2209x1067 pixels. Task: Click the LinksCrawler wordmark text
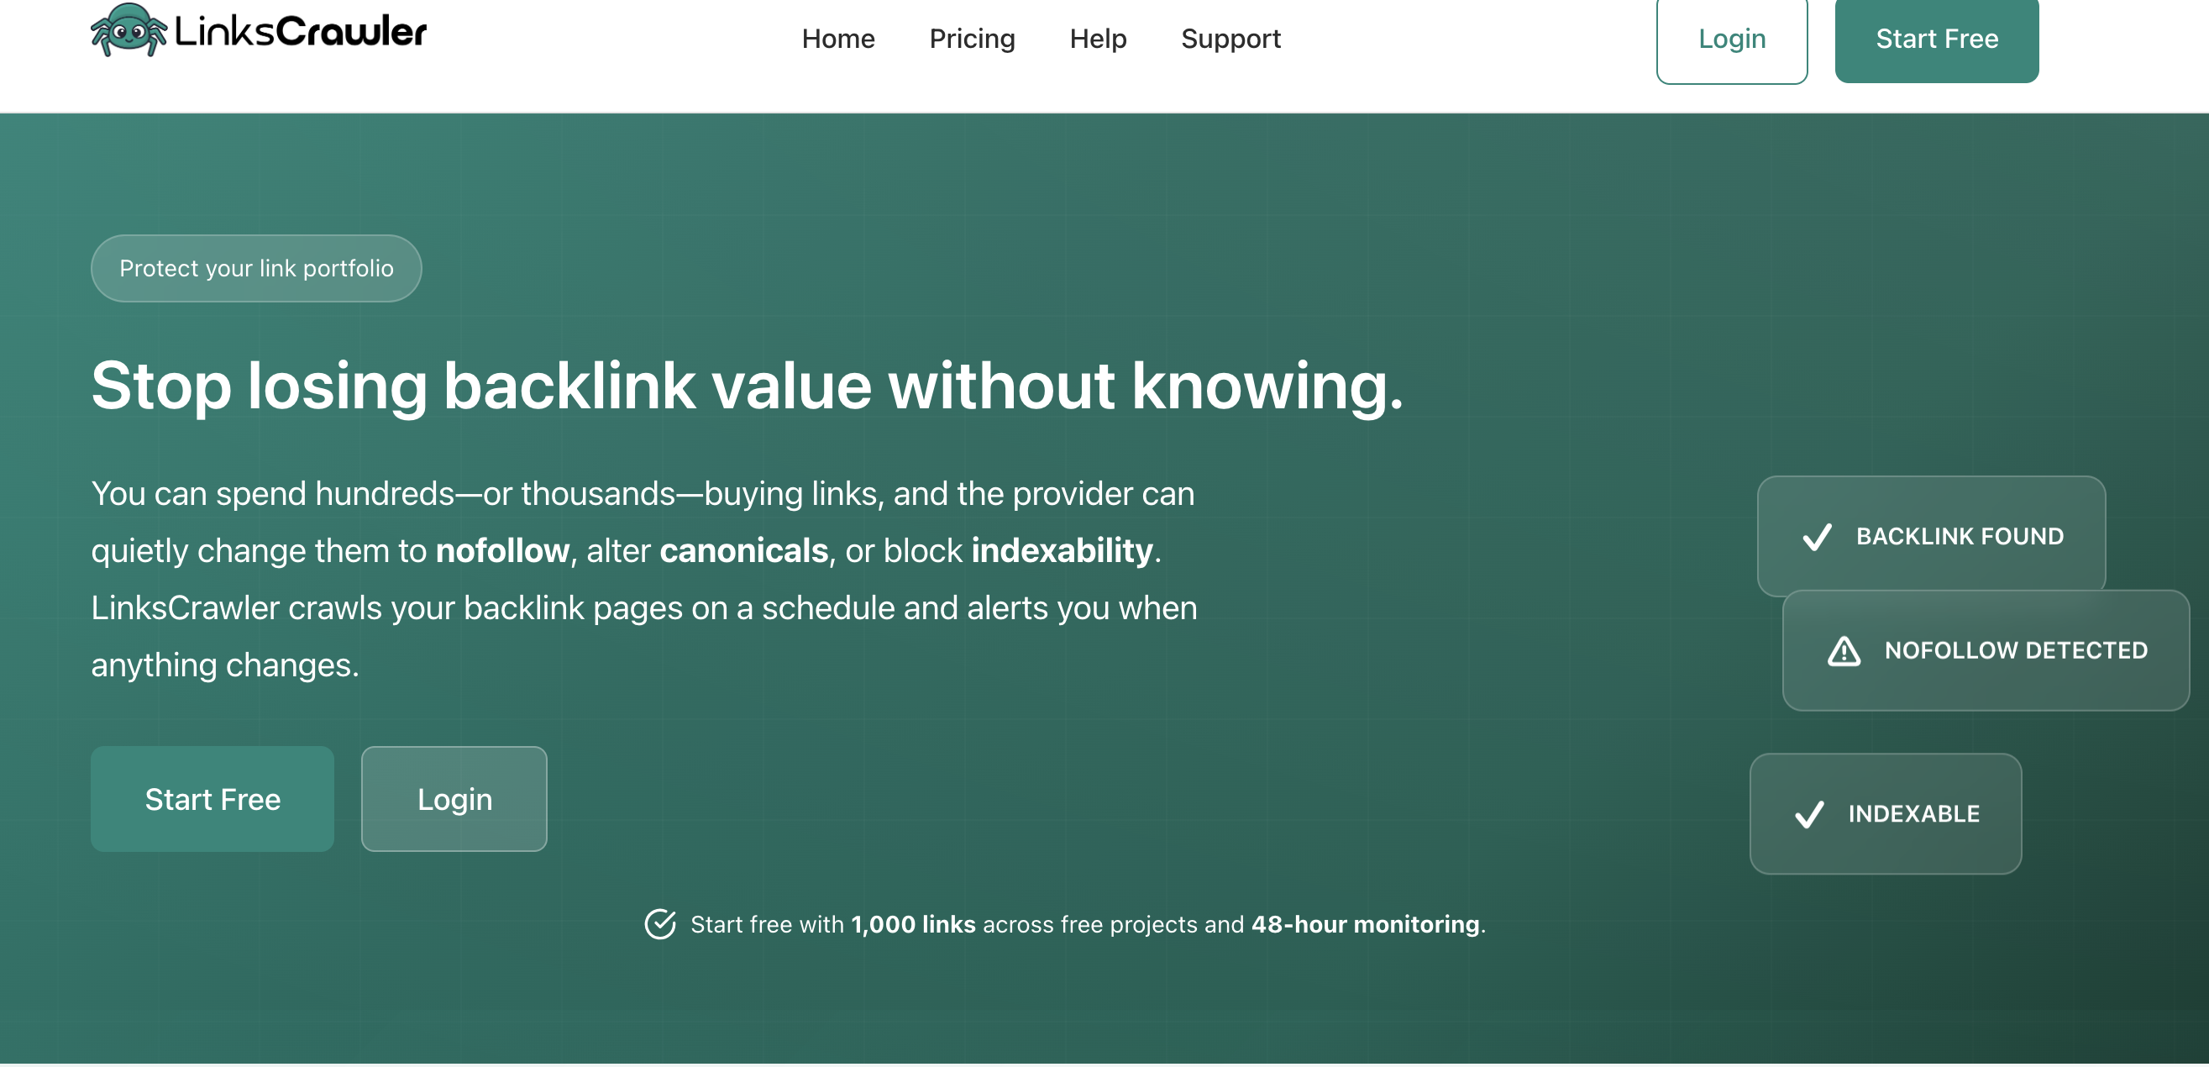coord(300,32)
